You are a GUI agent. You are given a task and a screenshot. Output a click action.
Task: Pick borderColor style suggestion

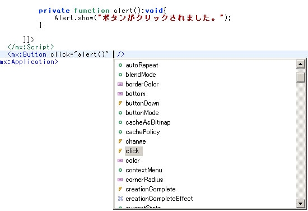click(x=142, y=84)
